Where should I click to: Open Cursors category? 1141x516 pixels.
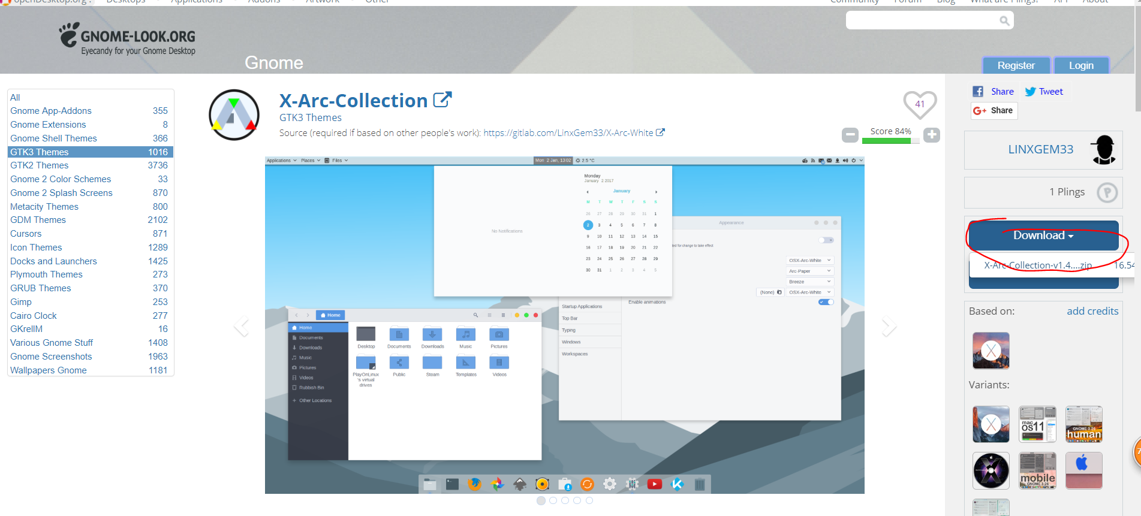point(26,234)
